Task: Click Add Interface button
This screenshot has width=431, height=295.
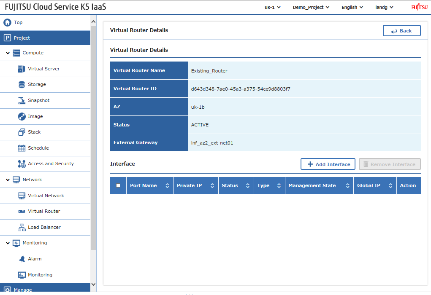Action: [x=328, y=164]
